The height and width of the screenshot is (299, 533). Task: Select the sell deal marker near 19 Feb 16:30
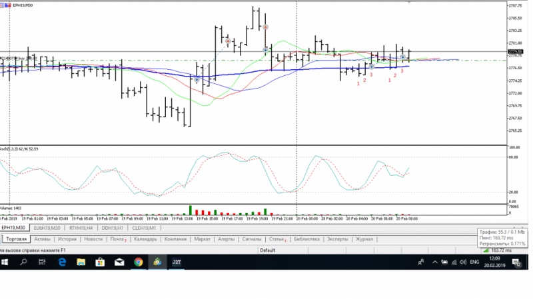[228, 41]
